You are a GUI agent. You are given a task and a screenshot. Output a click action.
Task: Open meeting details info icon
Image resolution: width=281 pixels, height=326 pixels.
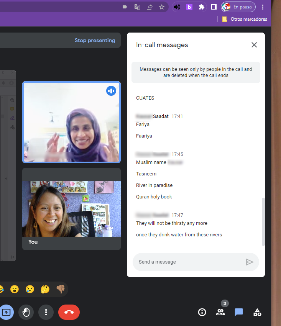click(202, 312)
